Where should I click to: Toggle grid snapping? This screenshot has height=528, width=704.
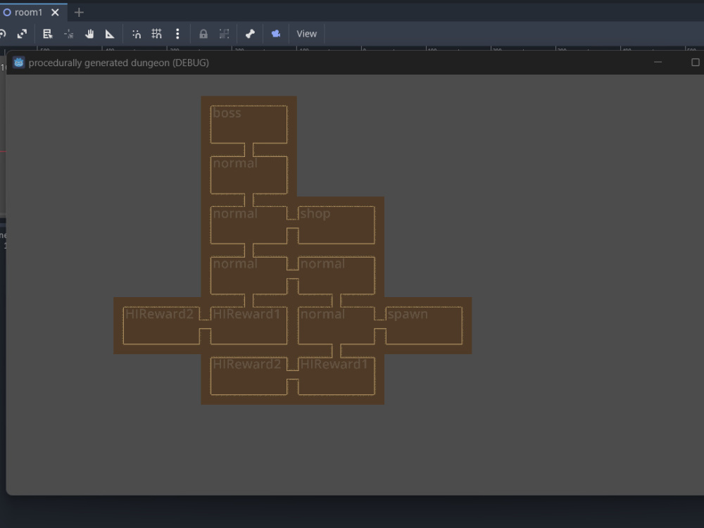click(156, 33)
